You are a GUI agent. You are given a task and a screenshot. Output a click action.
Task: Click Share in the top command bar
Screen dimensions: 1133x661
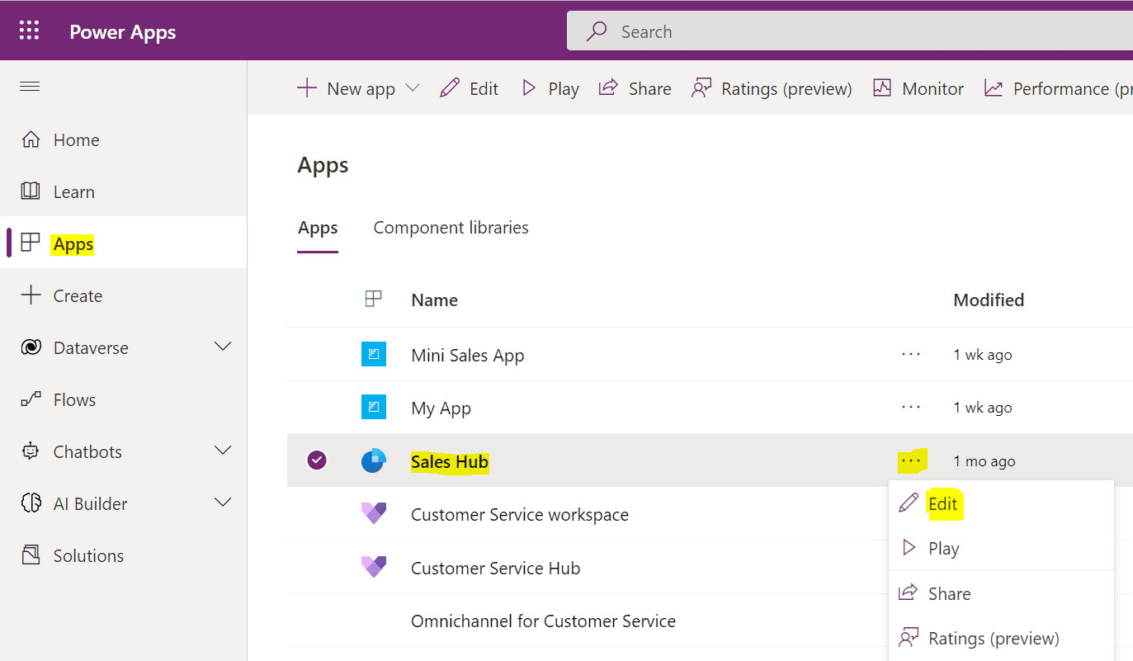tap(635, 88)
